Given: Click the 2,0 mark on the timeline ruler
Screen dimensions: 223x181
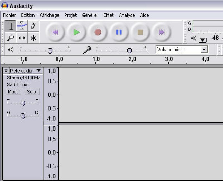Looking at the screenshot, I should [132, 59].
